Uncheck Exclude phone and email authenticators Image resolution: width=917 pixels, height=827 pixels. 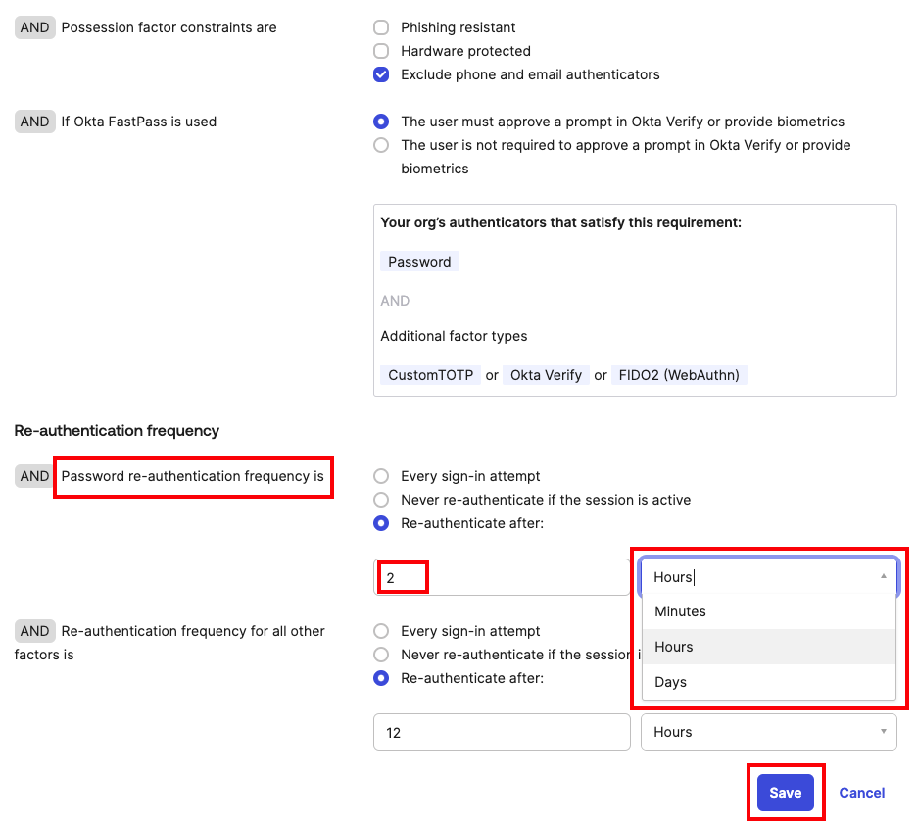pyautogui.click(x=380, y=74)
